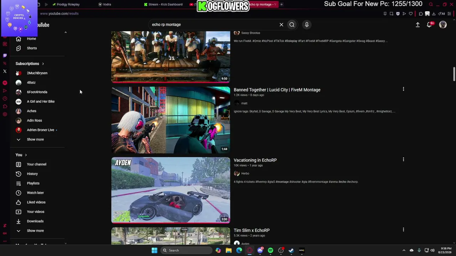
Task: Open Discord from the taskbar
Action: click(x=260, y=250)
